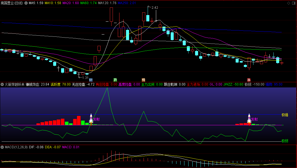
Task: Open dropdown arrow beside 南国置业(日线)
Action: tap(26, 3)
